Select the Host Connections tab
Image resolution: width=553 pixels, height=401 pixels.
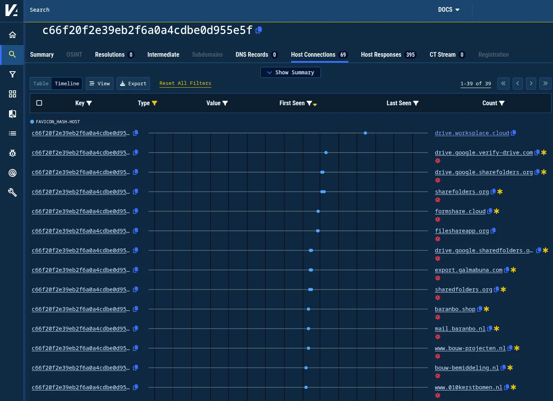(319, 55)
